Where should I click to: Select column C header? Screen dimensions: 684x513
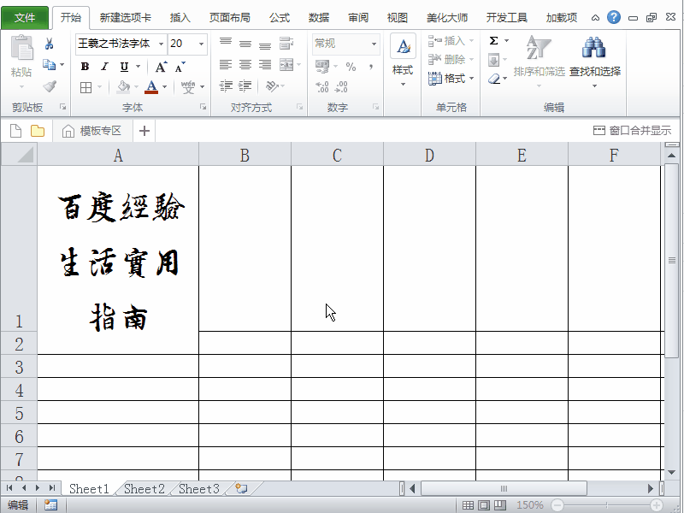(x=337, y=155)
